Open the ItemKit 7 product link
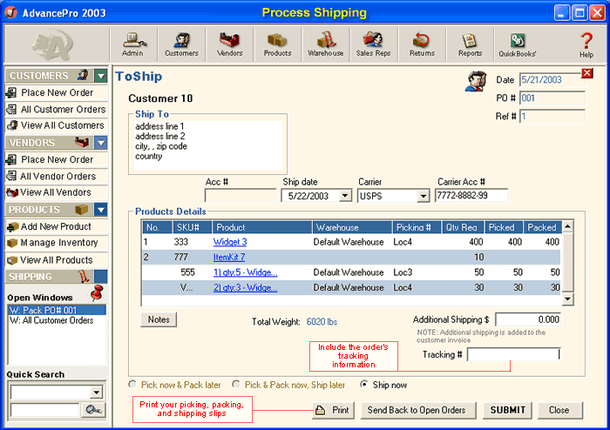The height and width of the screenshot is (430, 610). (x=229, y=257)
